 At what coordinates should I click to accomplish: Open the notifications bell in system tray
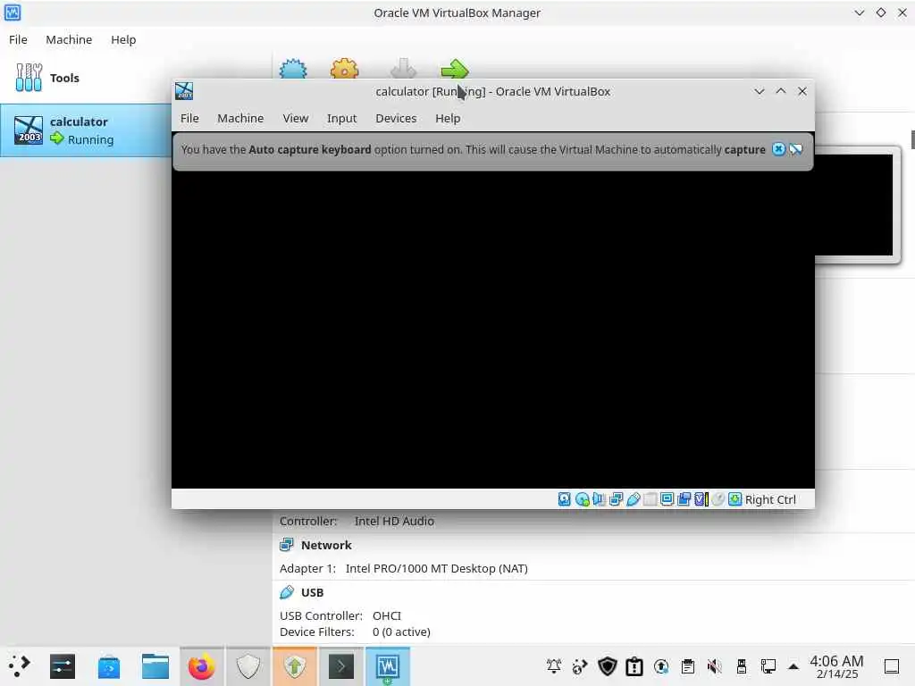554,666
